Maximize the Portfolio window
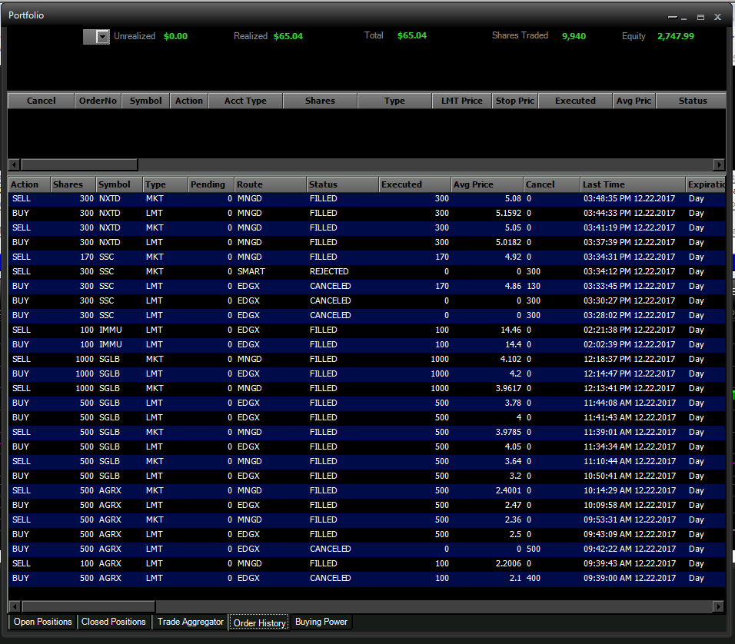 point(700,17)
